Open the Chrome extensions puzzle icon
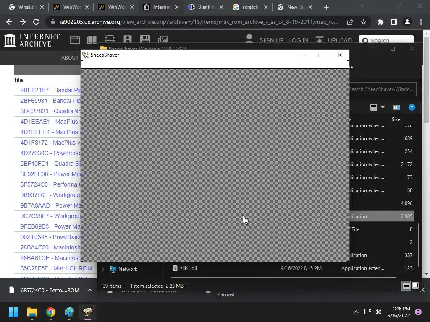This screenshot has width=430, height=322. tap(380, 22)
